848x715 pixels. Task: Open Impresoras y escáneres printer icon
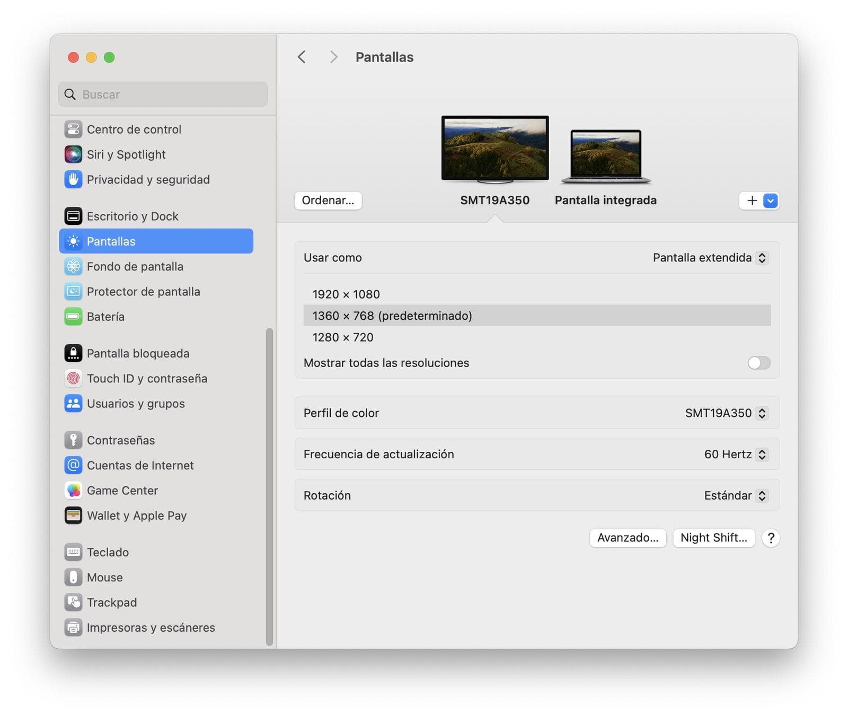click(73, 627)
